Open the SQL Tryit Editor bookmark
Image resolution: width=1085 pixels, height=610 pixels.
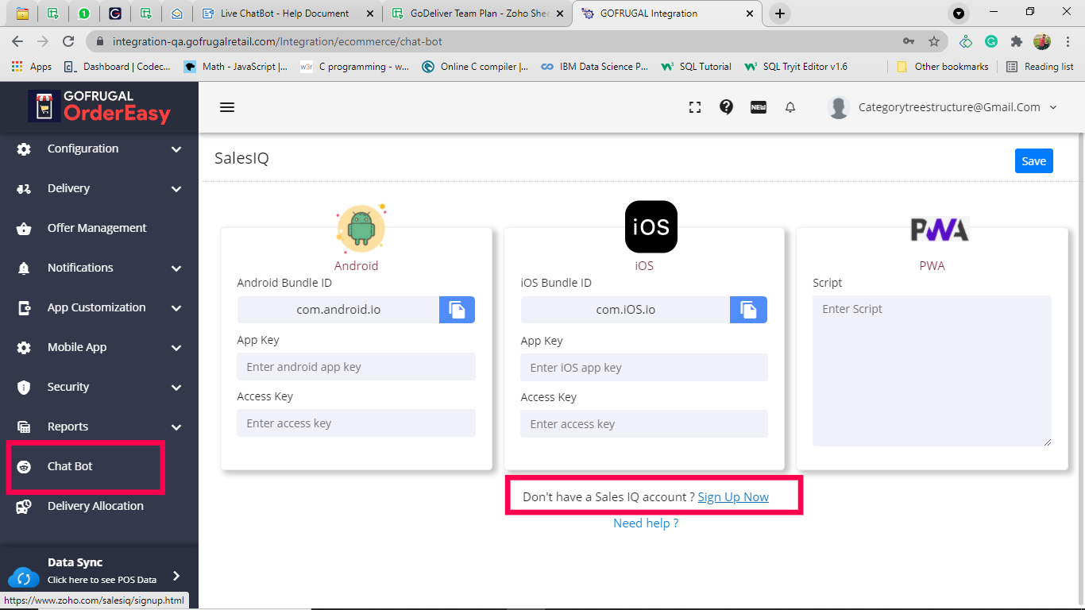[x=796, y=67]
